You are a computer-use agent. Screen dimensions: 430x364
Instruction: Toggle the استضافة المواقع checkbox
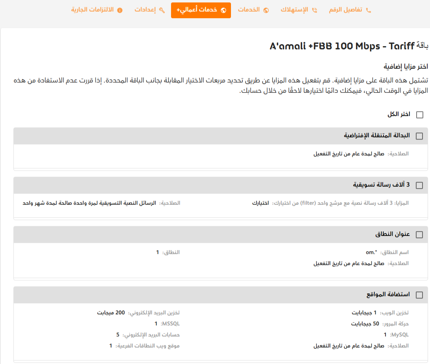pos(419,295)
